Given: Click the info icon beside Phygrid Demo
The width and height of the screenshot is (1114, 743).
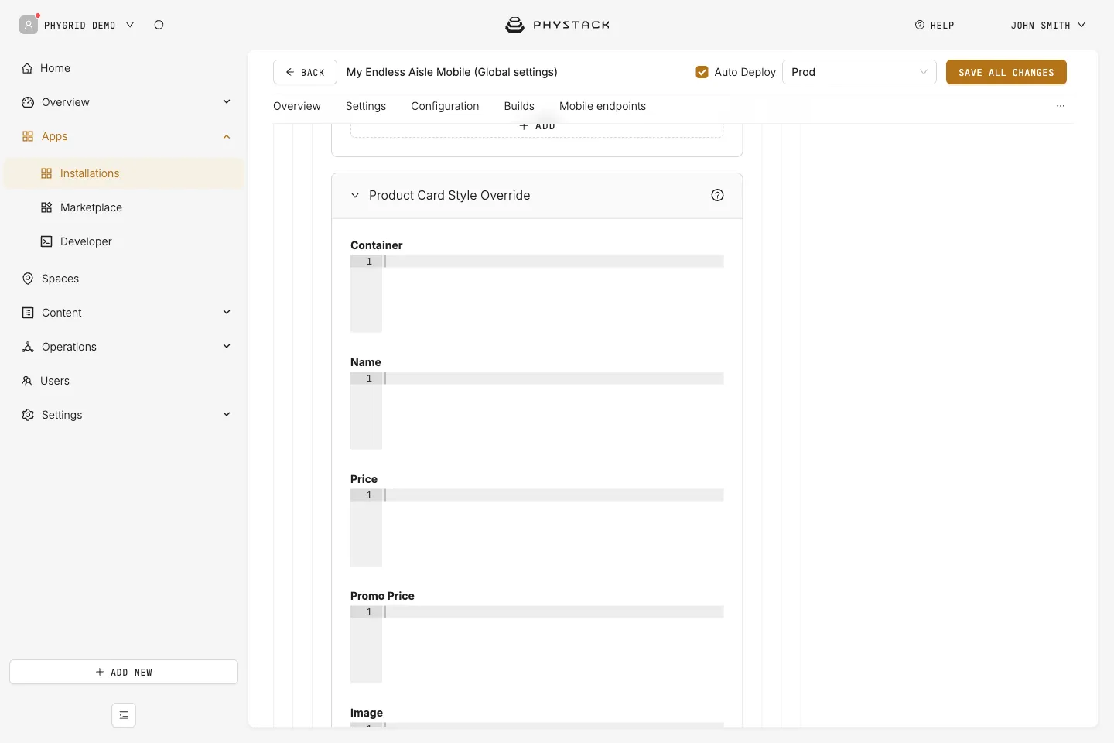Looking at the screenshot, I should pyautogui.click(x=159, y=25).
